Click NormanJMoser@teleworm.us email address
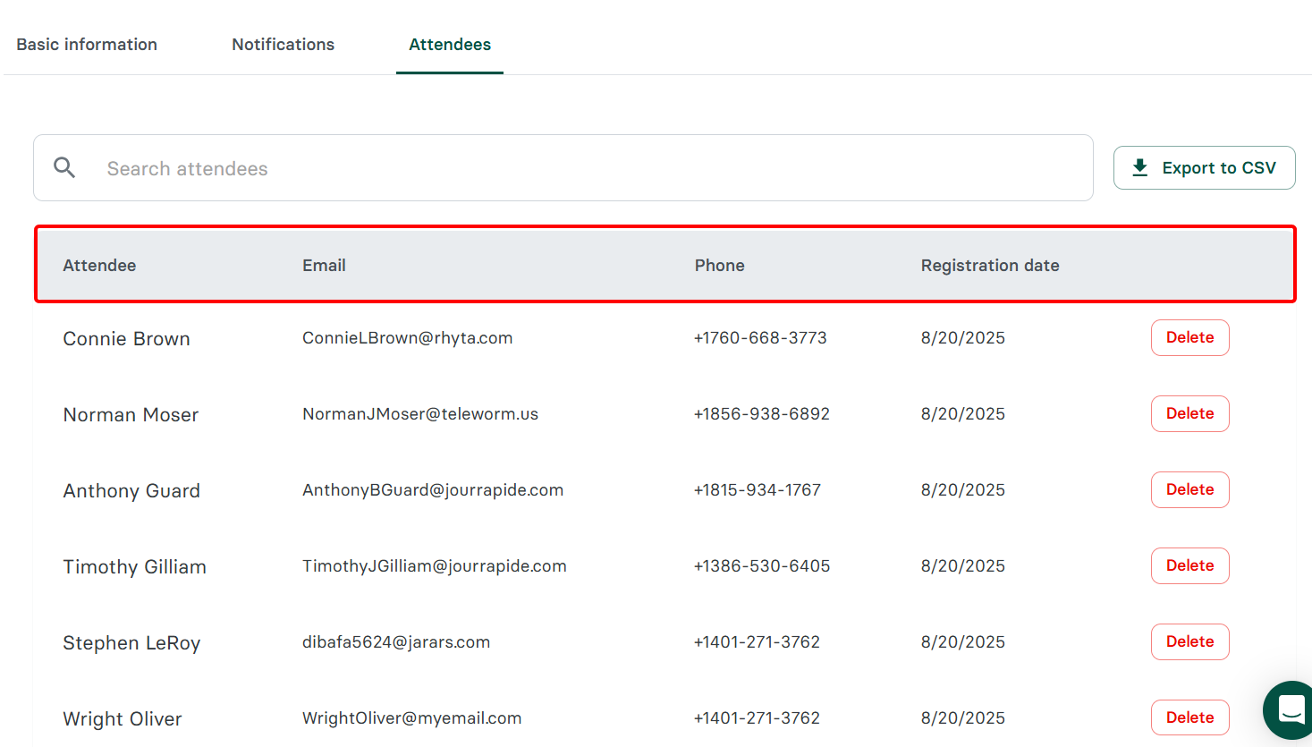This screenshot has height=747, width=1312. pos(419,413)
